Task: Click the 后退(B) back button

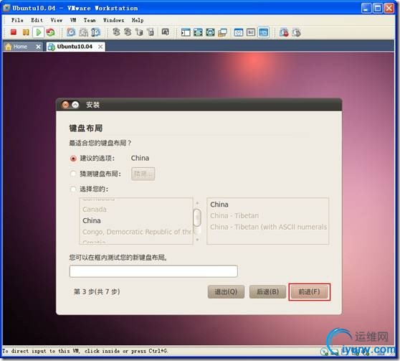Action: coord(267,292)
